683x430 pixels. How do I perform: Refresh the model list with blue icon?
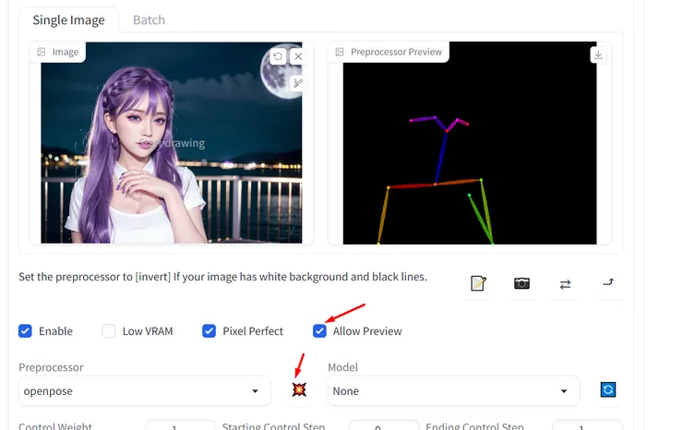(608, 389)
